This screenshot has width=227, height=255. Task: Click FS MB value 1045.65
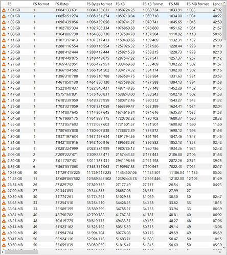pos(175,22)
